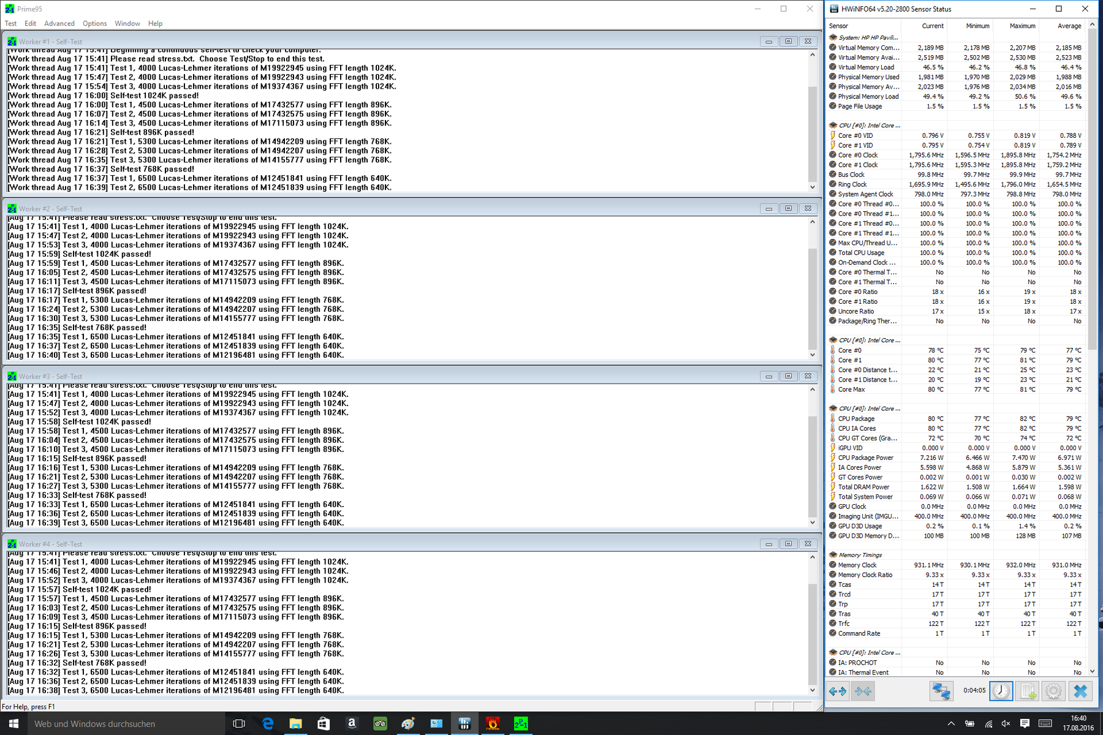Click the Worker #3 Self-Test window icon
Viewport: 1103px width, 735px height.
pos(12,376)
